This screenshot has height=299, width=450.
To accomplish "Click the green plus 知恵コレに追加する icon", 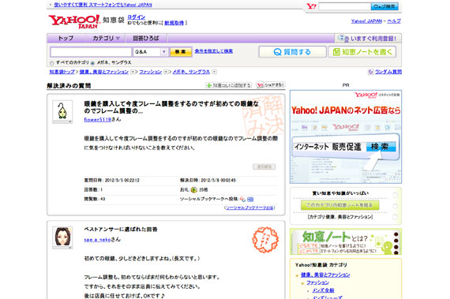I will (x=209, y=85).
